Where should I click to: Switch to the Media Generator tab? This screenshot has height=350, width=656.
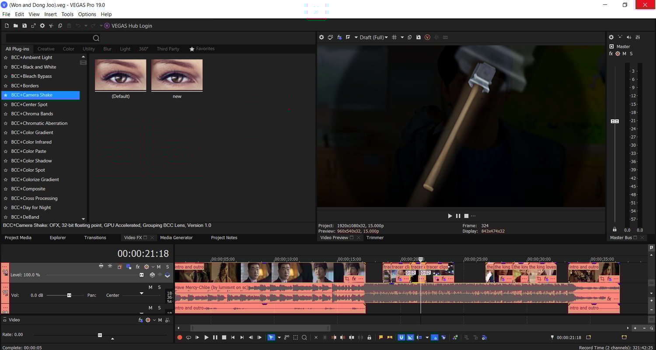176,238
